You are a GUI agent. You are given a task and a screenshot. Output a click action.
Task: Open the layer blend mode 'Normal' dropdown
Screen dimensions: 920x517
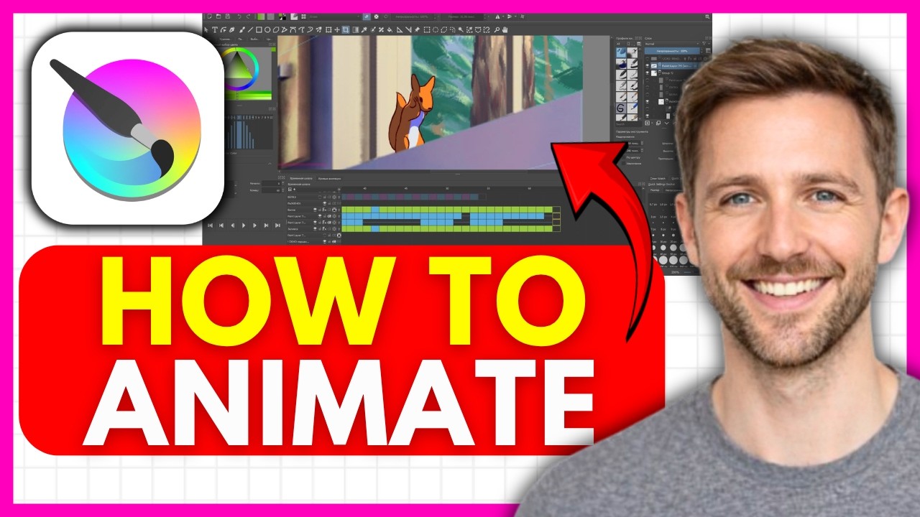(671, 44)
